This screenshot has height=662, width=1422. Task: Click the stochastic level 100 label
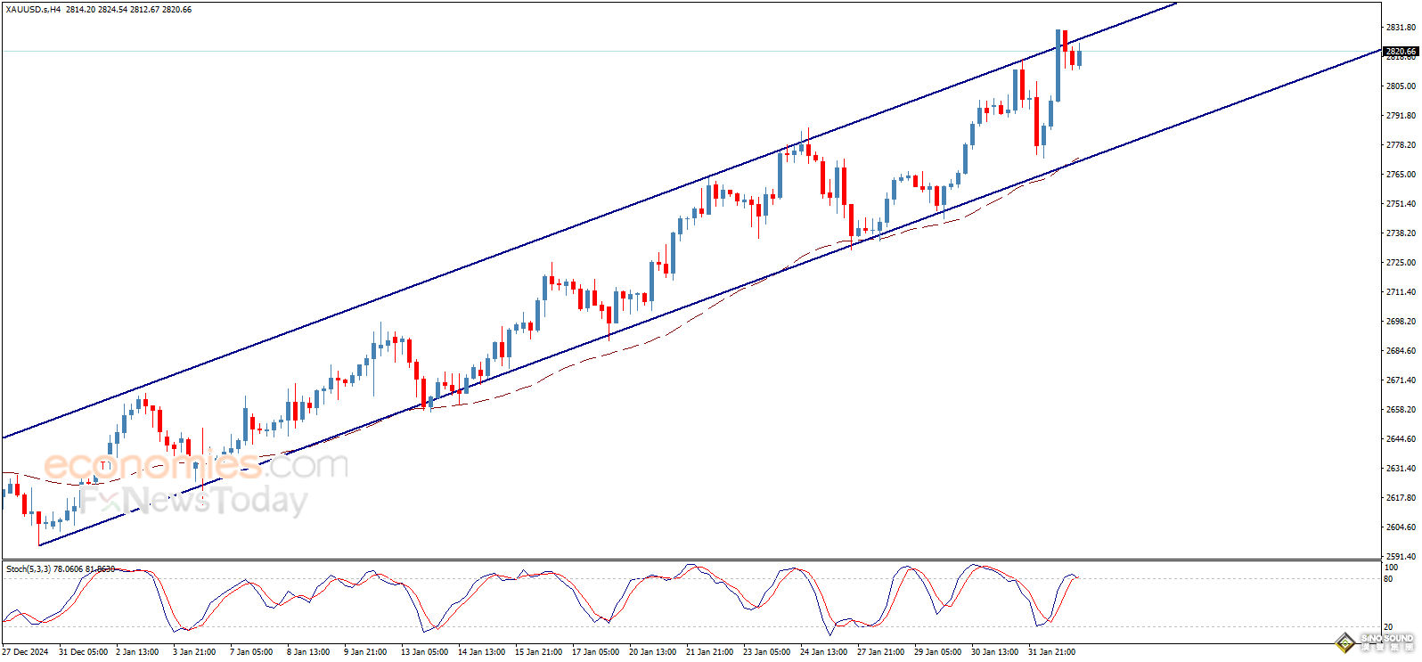pos(1390,568)
